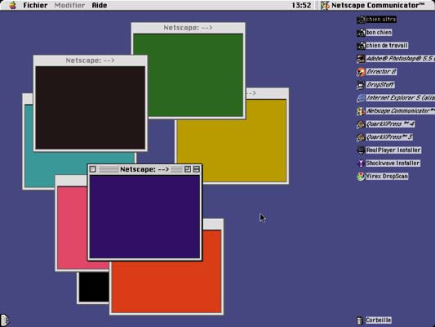Select the Adobe Photoshop 5.5 alias icon
The height and width of the screenshot is (327, 435).
361,59
